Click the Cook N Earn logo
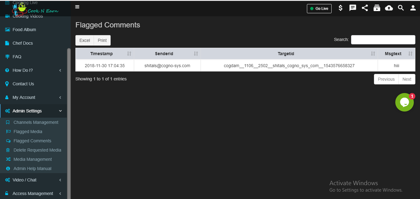This screenshot has width=420, height=199. tap(35, 9)
